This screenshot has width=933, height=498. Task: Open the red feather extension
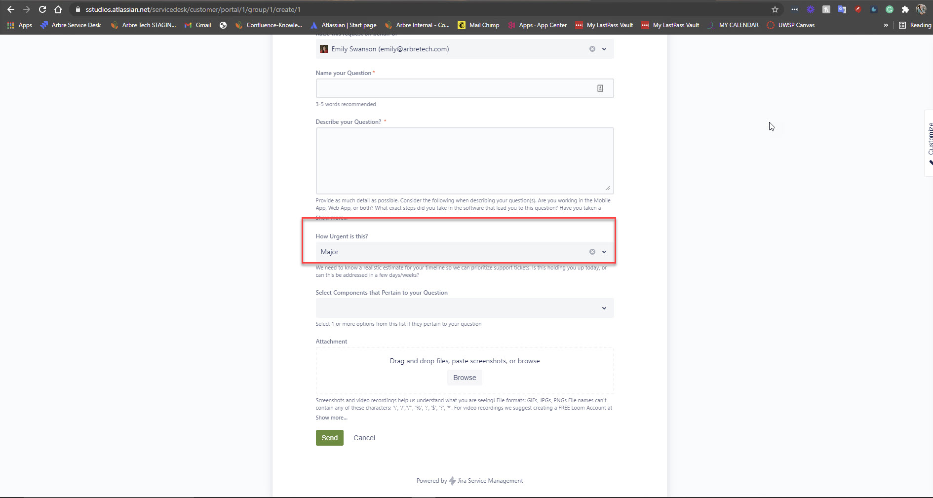click(x=858, y=9)
